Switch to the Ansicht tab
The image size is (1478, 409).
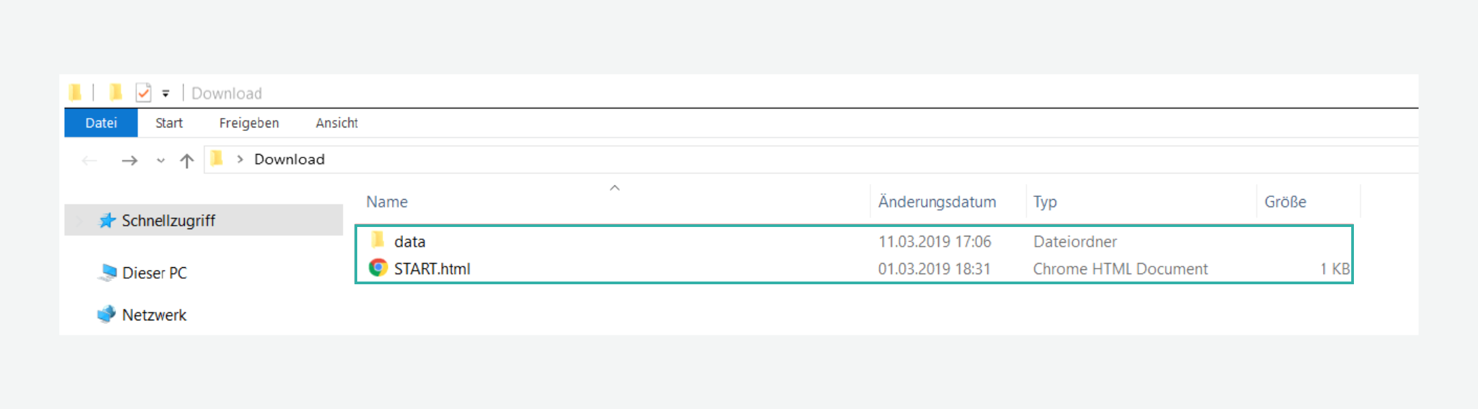(x=337, y=123)
